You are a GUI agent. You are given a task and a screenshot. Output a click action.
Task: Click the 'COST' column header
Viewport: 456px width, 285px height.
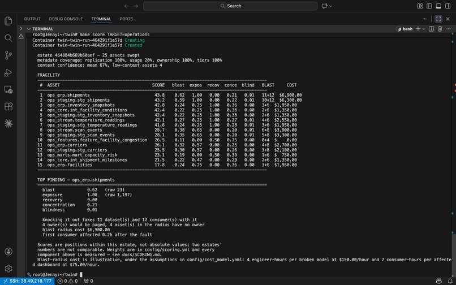click(x=292, y=85)
